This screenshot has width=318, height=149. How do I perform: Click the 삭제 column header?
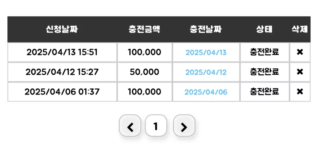tap(300, 30)
